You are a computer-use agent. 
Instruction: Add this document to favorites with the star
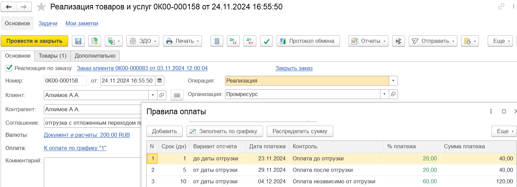pos(41,7)
